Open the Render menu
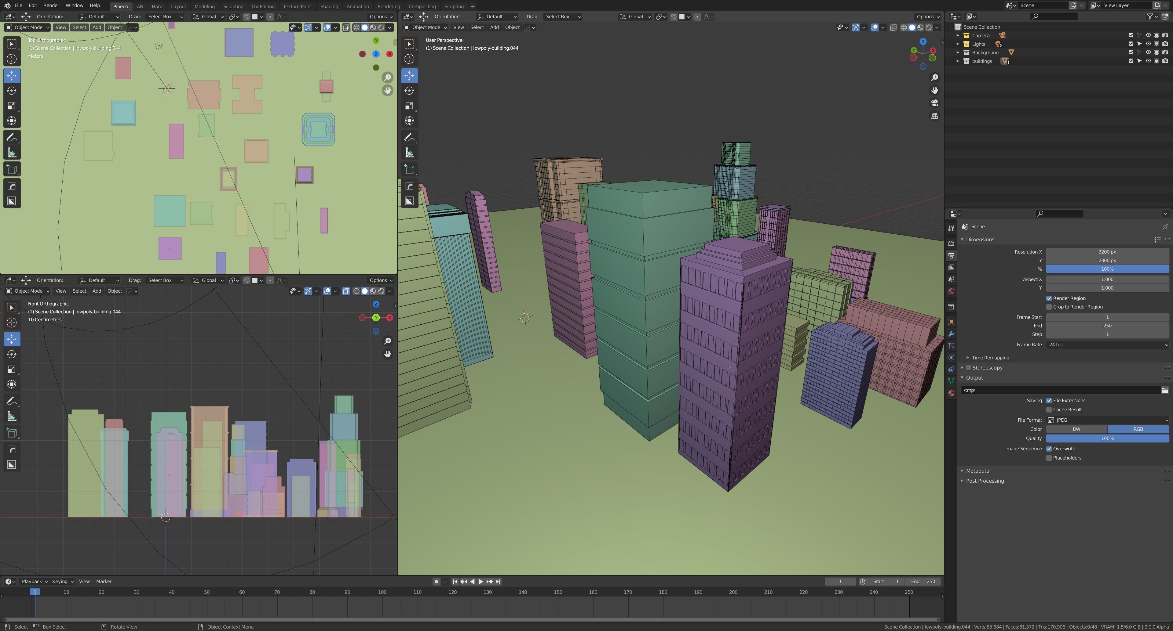1173x631 pixels. point(51,5)
